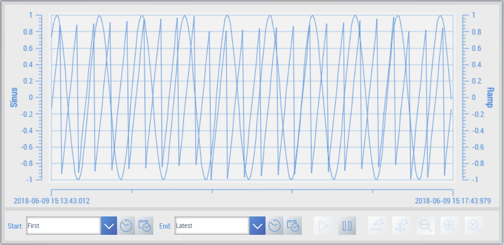This screenshot has height=245, width=504.
Task: Select the horizontal pan hand tool
Action: tap(377, 226)
